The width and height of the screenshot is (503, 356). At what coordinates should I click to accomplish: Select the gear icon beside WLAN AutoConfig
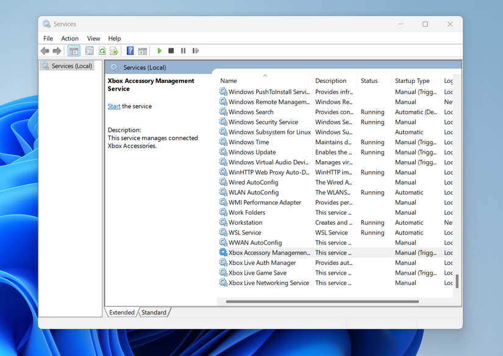[223, 192]
